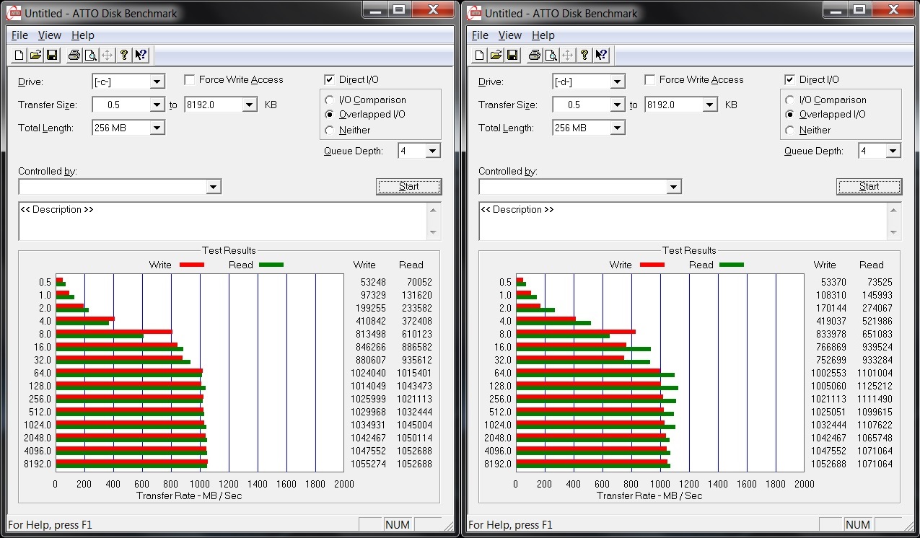
Task: Open Controlled by dropdown in right window
Action: 673,187
